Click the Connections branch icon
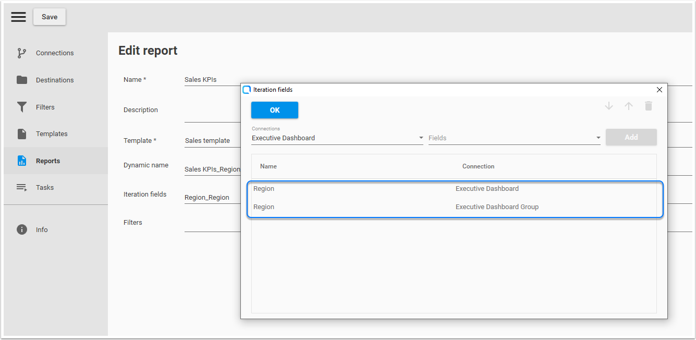This screenshot has height=340, width=696. tap(22, 53)
